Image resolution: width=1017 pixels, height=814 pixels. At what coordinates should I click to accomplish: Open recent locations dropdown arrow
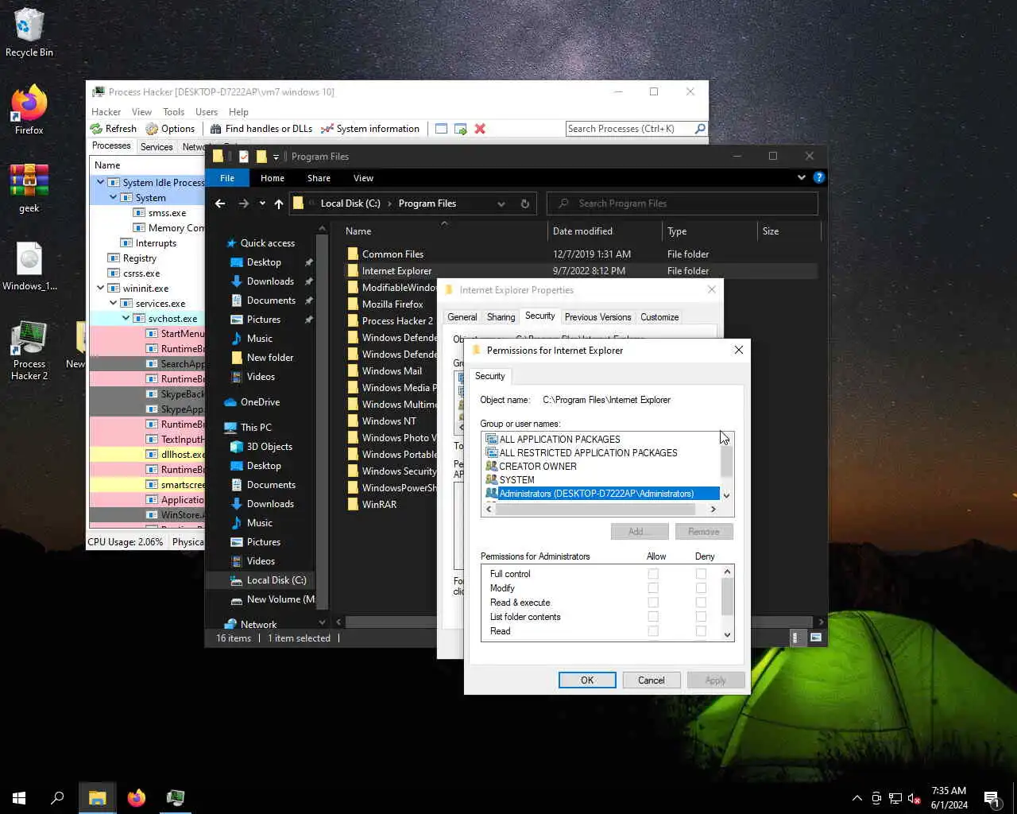click(x=262, y=203)
